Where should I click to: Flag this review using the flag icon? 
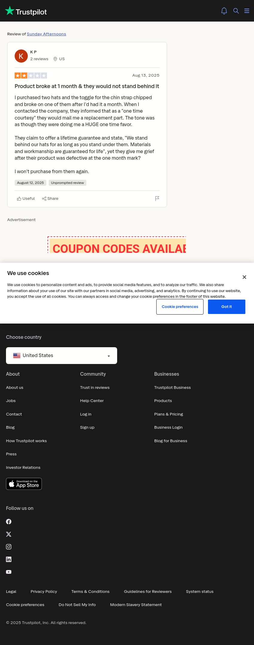pyautogui.click(x=157, y=198)
